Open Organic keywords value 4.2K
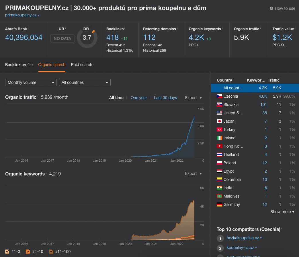 tap(196, 37)
